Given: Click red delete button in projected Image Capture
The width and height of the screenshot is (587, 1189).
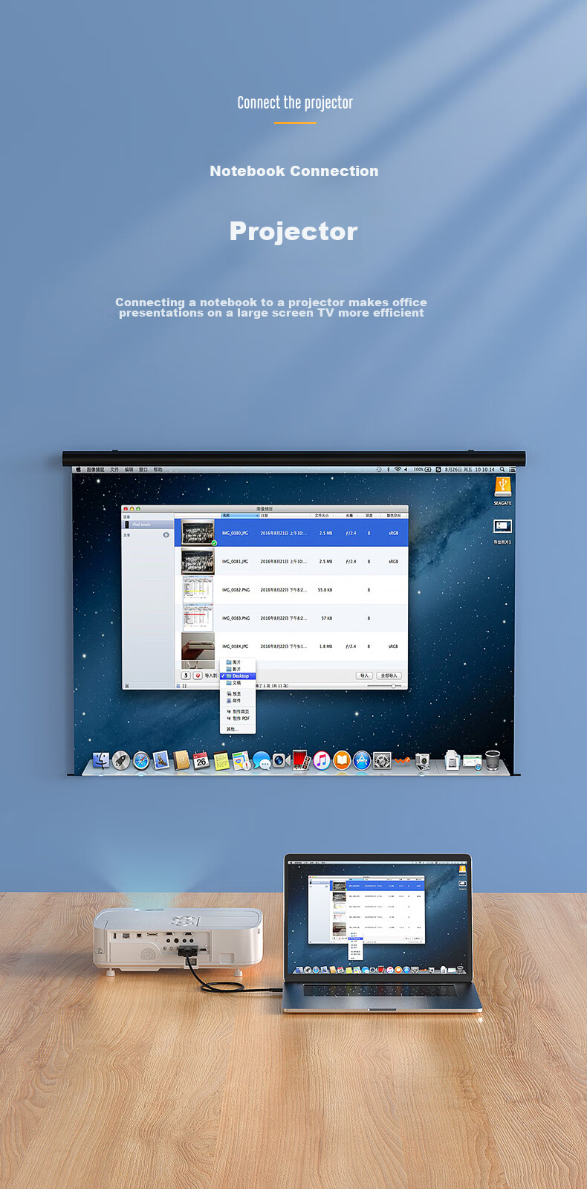Looking at the screenshot, I should [198, 676].
